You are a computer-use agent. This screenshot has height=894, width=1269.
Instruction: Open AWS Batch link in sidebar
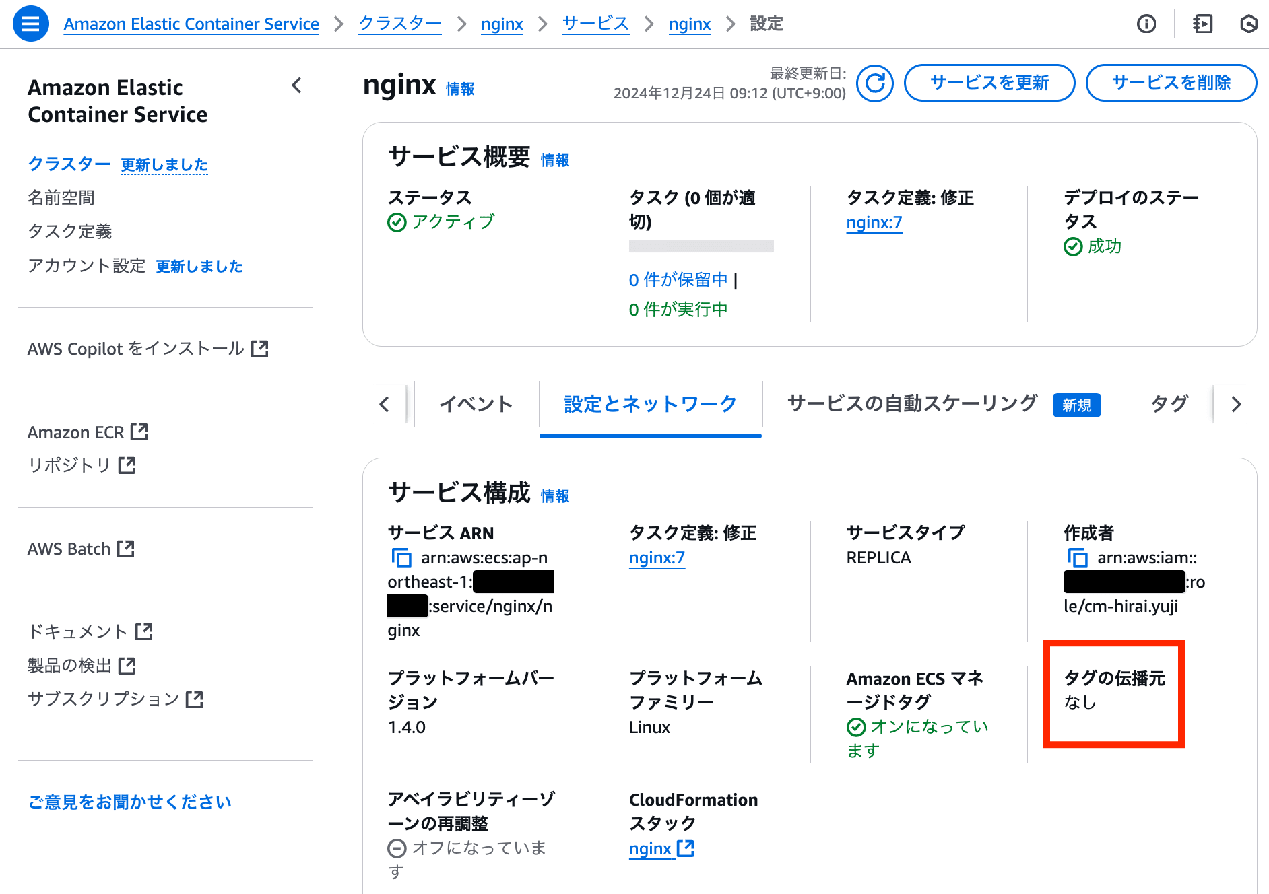click(69, 549)
